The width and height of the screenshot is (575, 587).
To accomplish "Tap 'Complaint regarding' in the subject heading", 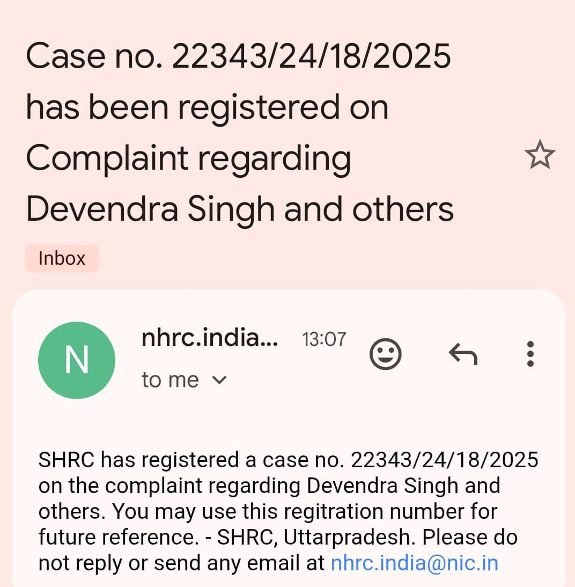I will 188,159.
